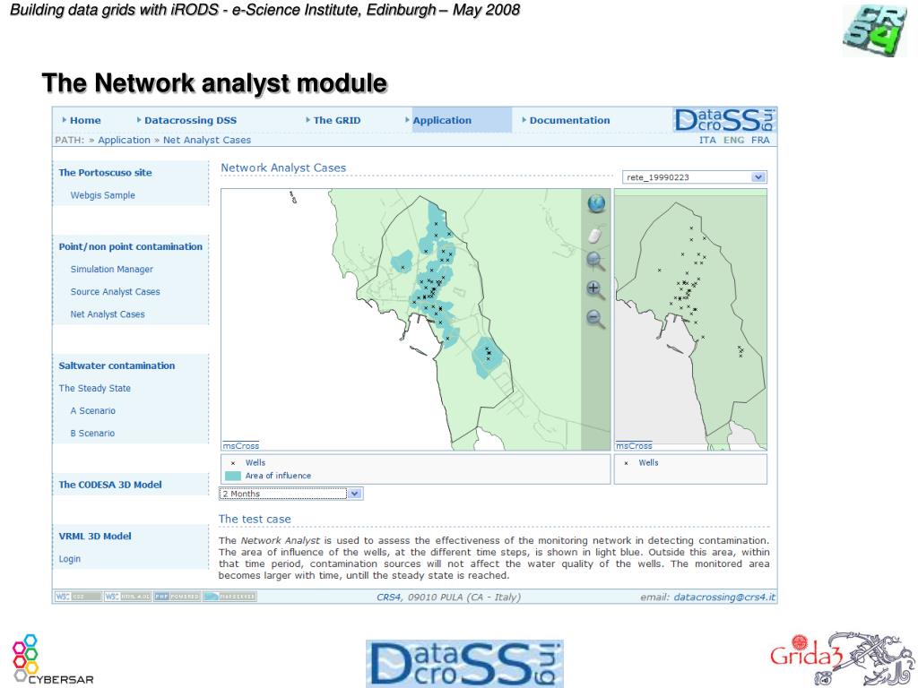Open VRML 3D Model link
Image resolution: width=918 pixels, height=688 pixels.
(95, 536)
